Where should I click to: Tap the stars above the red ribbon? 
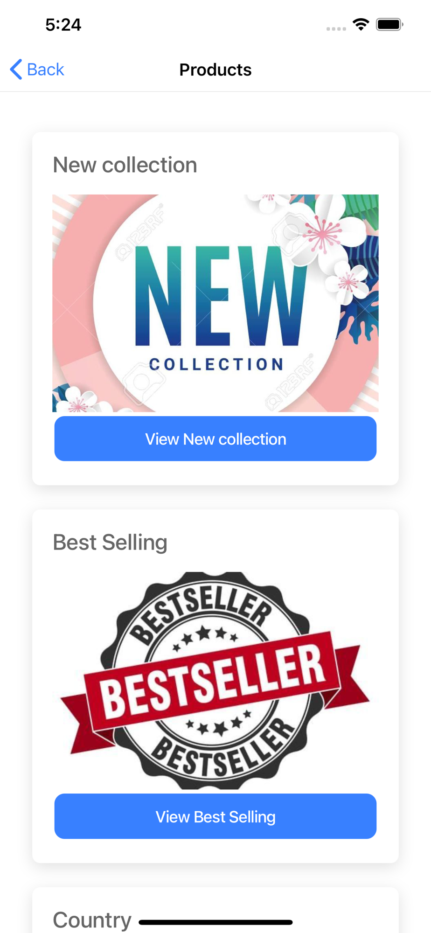tap(205, 637)
